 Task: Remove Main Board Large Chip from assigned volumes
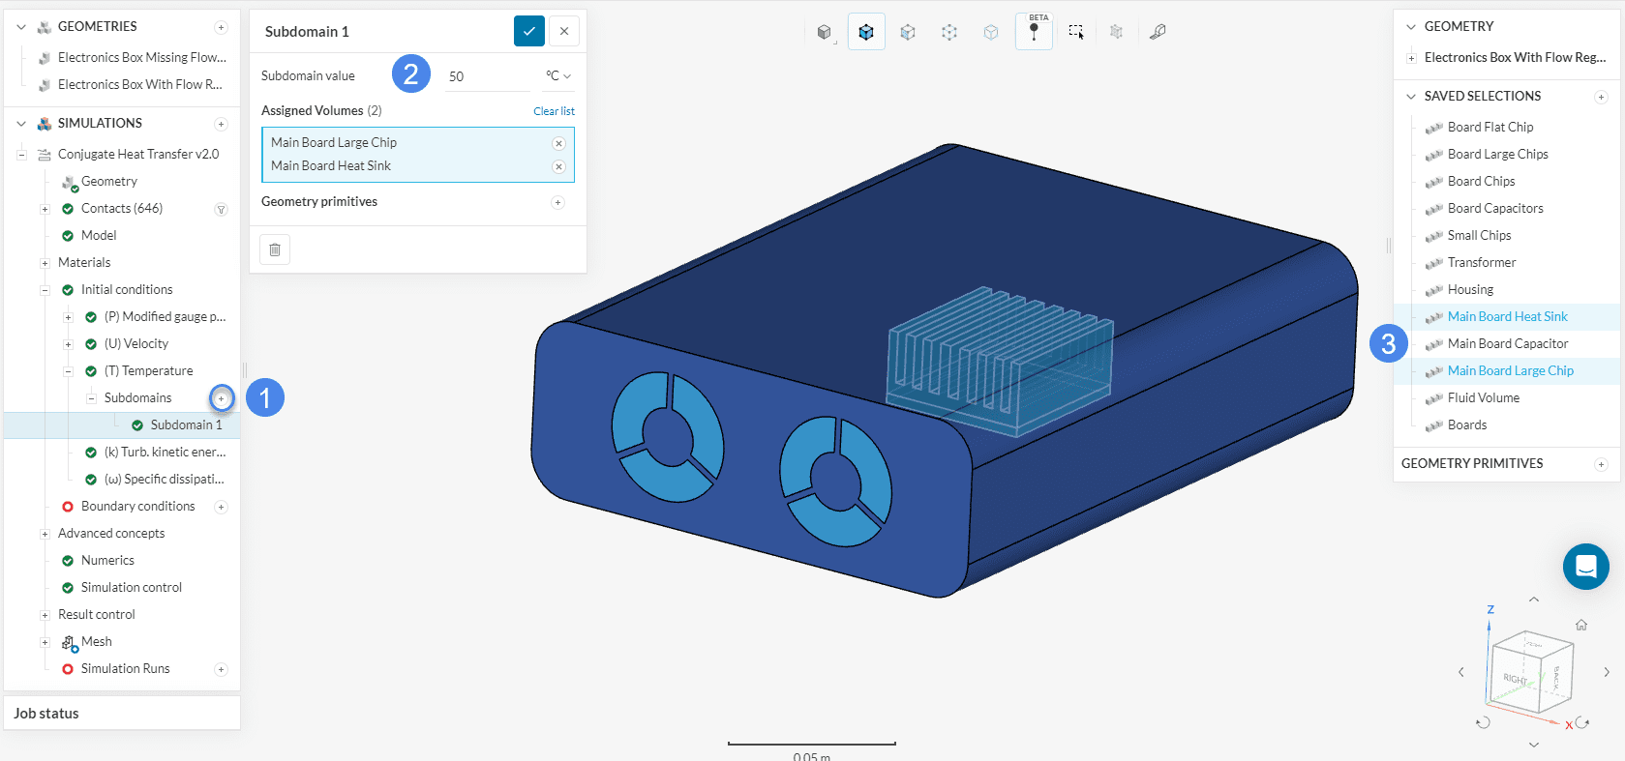tap(558, 143)
